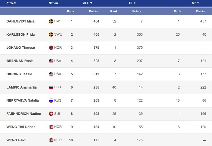212x146 pixels.
Task: Click USA flag in Diggins Jessie row
Action: [x=51, y=74]
